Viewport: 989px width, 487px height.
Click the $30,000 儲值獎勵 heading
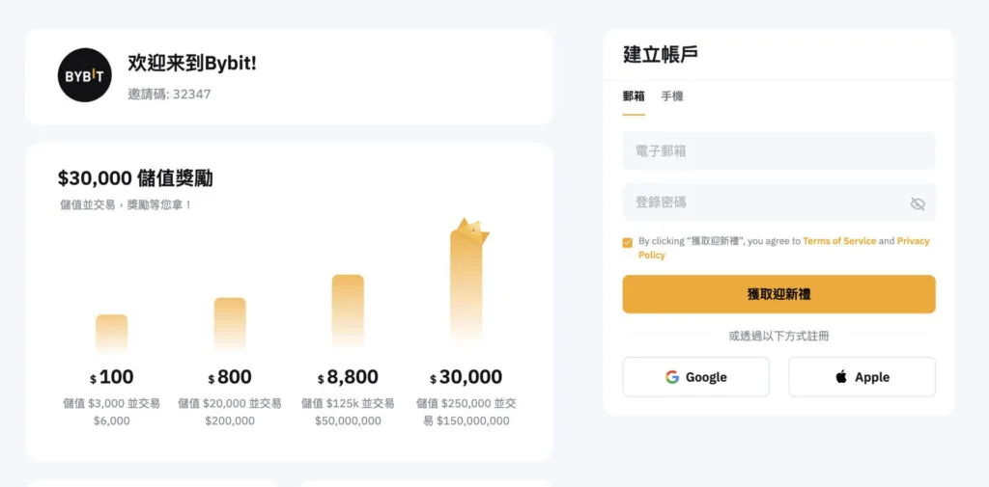coord(135,178)
